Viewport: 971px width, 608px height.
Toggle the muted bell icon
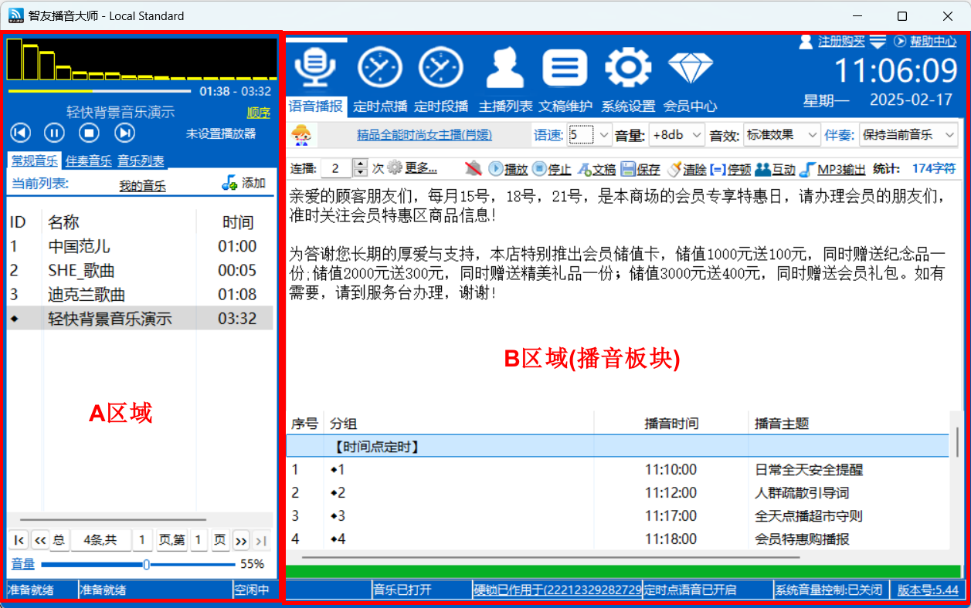click(x=473, y=168)
